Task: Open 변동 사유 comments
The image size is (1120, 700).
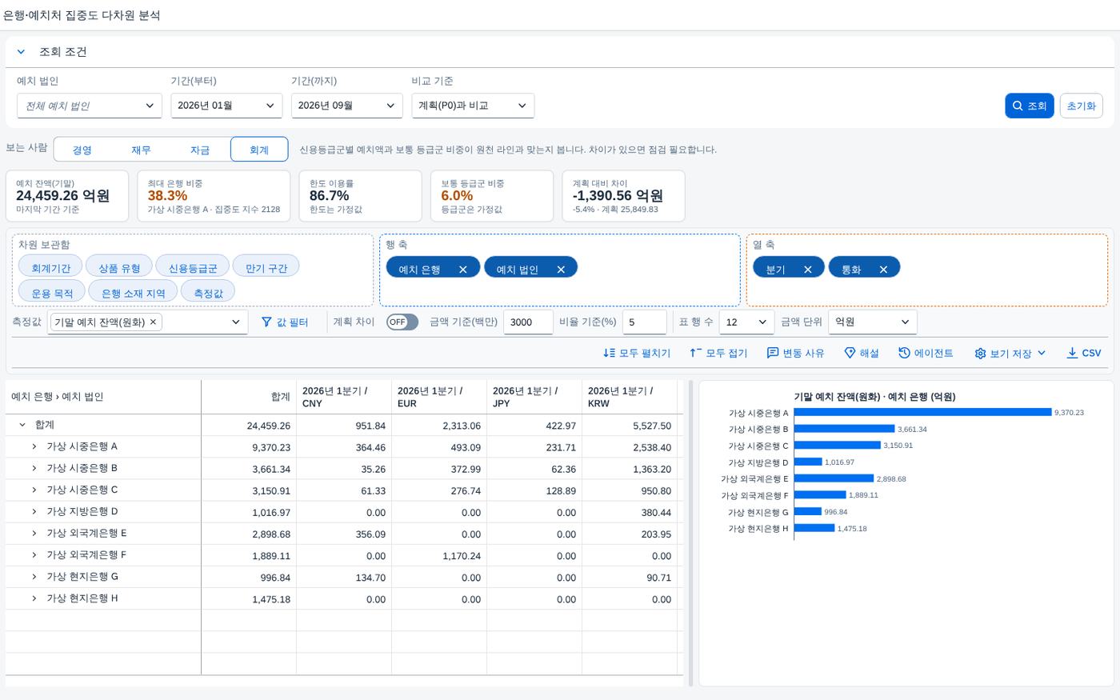Action: pyautogui.click(x=795, y=353)
